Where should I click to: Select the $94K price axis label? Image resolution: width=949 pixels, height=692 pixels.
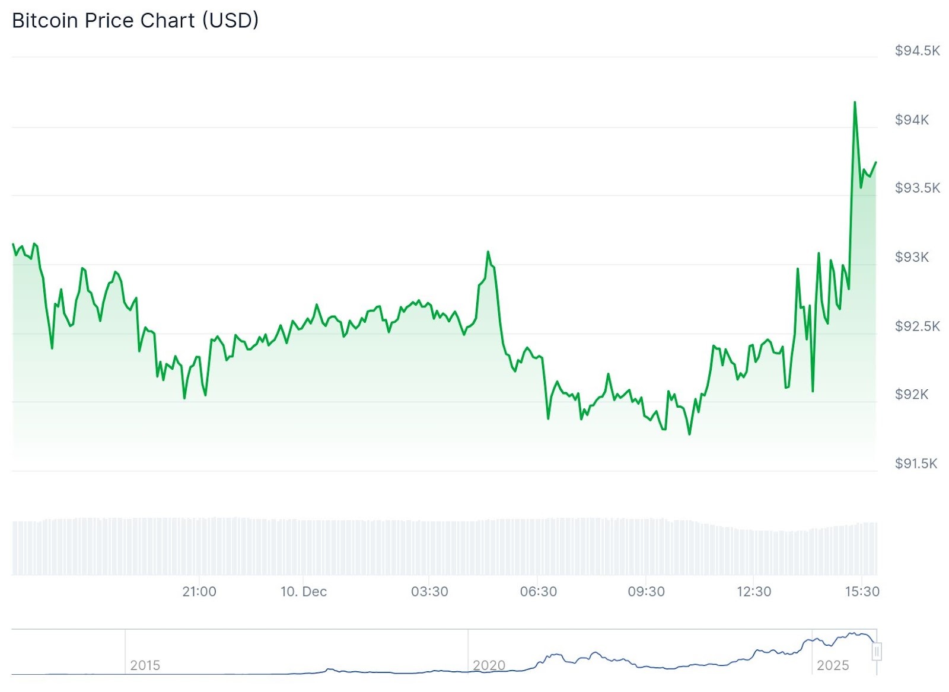[x=912, y=120]
